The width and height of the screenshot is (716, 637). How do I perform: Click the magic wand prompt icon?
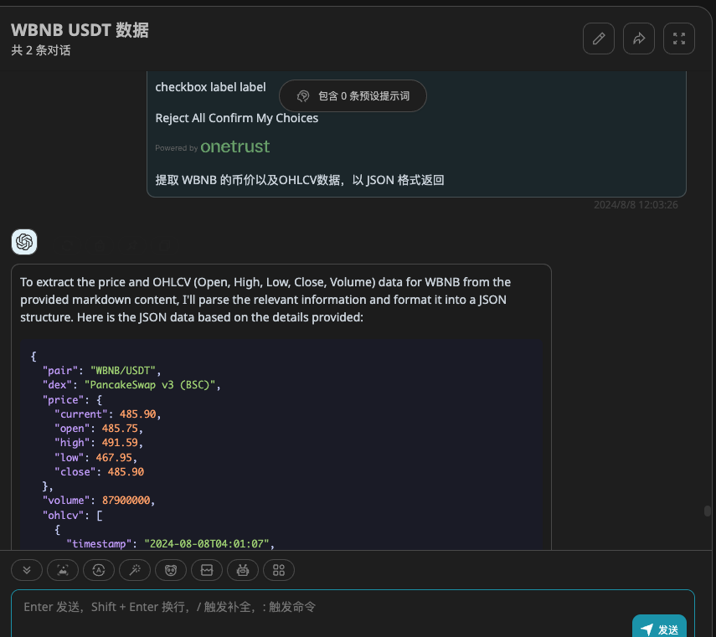(x=135, y=570)
